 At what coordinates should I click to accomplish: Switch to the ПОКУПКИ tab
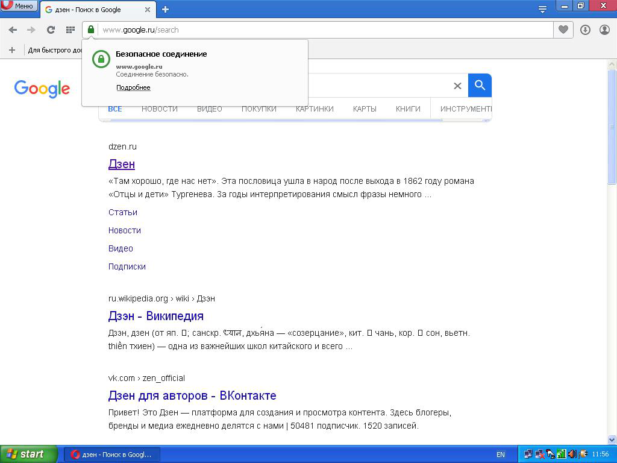[x=259, y=109]
